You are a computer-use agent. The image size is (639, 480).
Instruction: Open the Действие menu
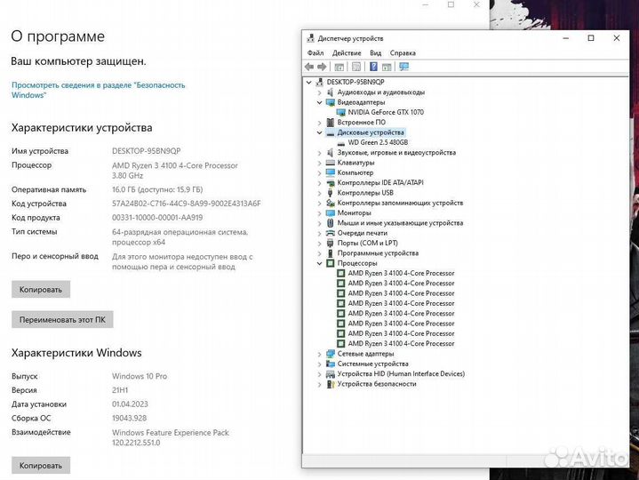(x=347, y=53)
